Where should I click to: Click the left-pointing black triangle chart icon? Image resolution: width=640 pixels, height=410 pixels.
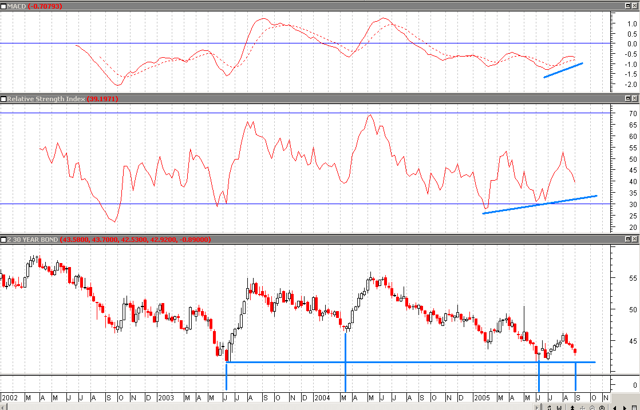pyautogui.click(x=615, y=408)
